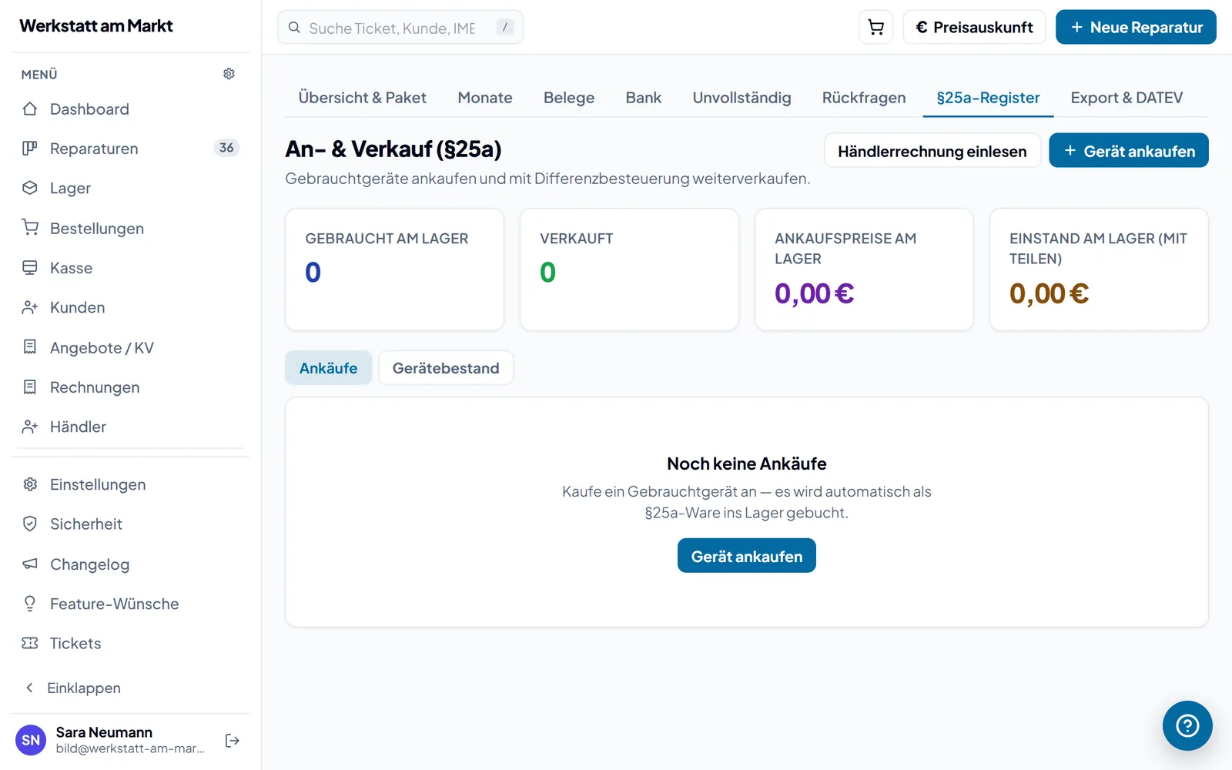Switch to the Rückfragen tab
This screenshot has height=770, width=1232.
point(864,98)
